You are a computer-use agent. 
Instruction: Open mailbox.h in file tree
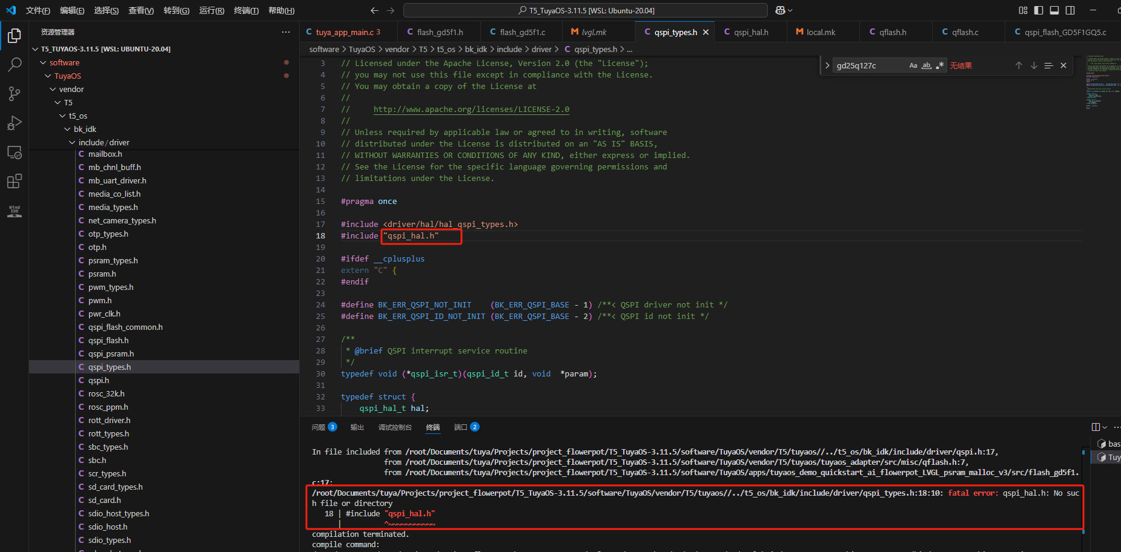coord(105,154)
